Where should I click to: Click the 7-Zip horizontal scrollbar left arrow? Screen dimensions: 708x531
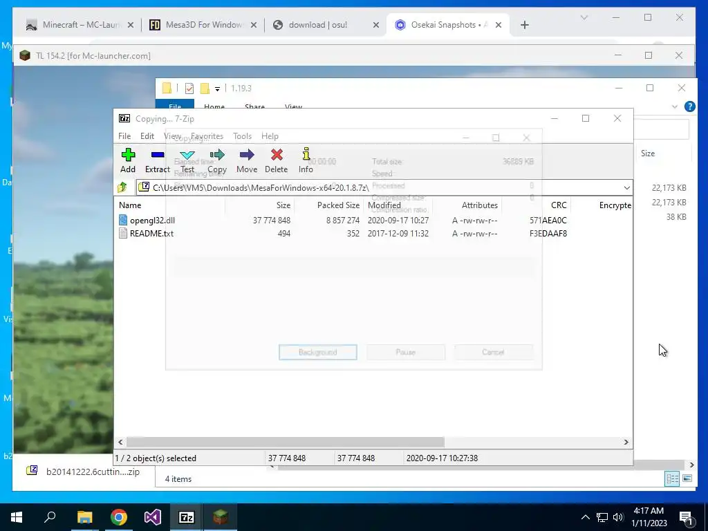120,442
